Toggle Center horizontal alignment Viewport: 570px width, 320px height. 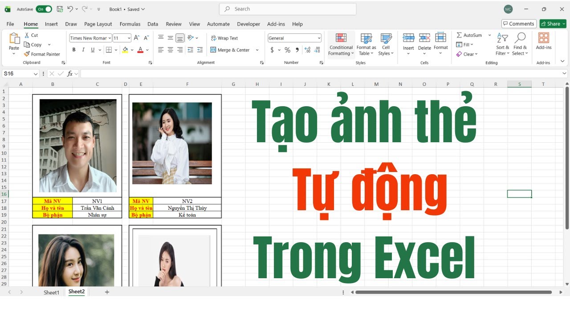click(170, 50)
